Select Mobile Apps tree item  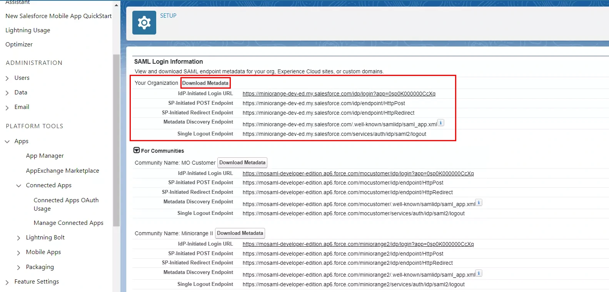(43, 252)
